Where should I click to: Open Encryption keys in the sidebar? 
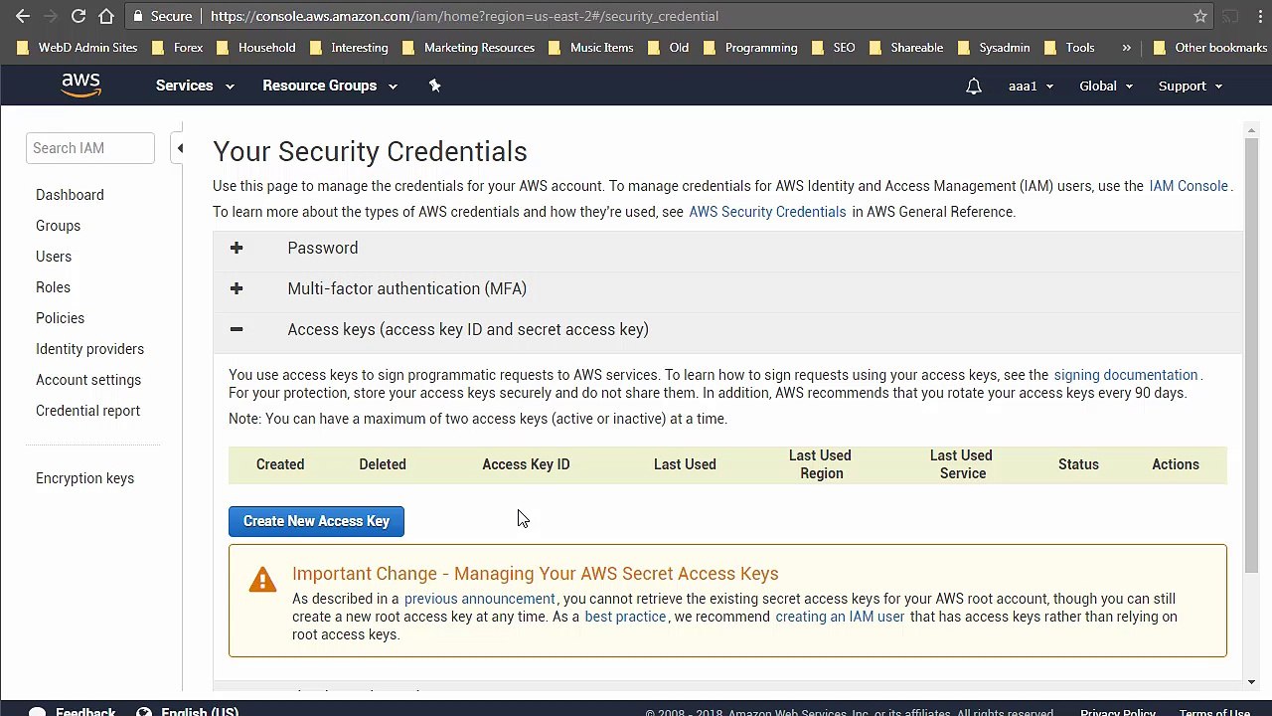[x=84, y=478]
